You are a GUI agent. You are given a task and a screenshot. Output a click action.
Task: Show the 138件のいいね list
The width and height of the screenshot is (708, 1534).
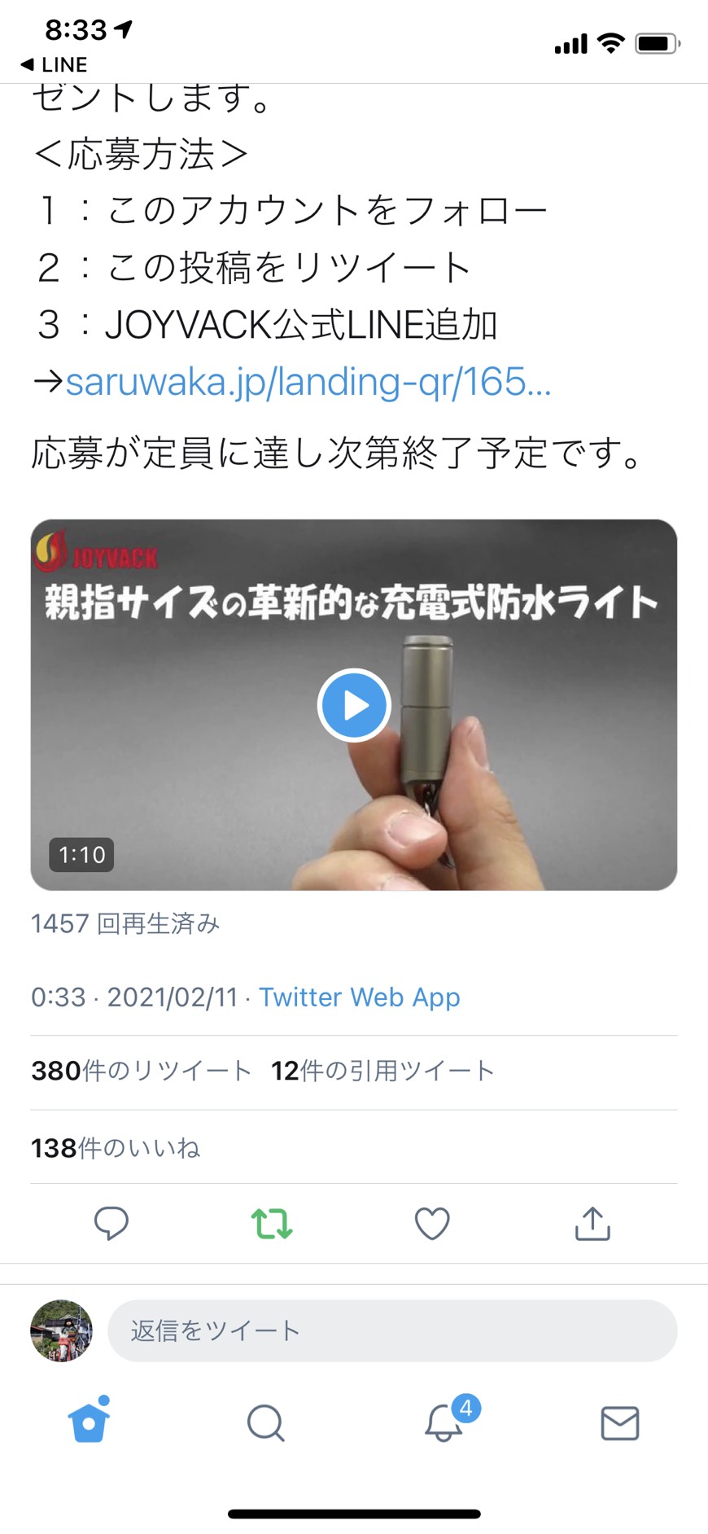point(116,1148)
